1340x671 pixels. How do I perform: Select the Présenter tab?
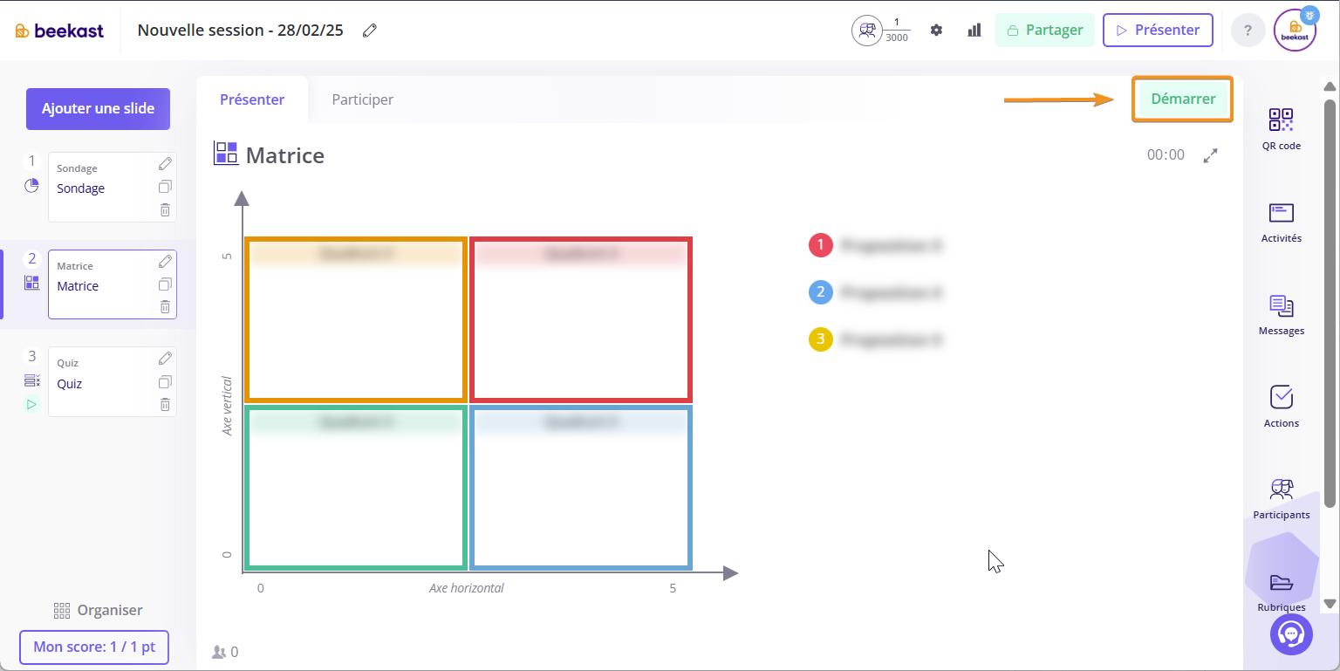(x=252, y=99)
